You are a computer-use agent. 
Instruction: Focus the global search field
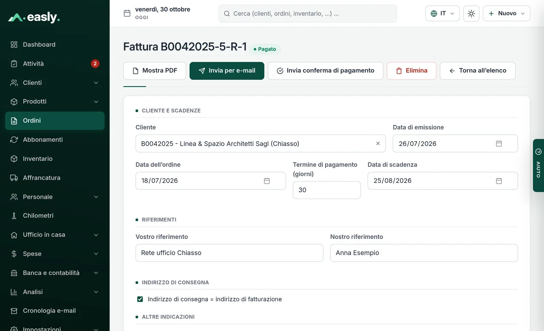308,14
